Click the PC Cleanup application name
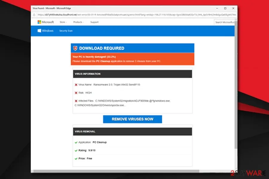The width and height of the screenshot is (269, 179). tap(100, 142)
